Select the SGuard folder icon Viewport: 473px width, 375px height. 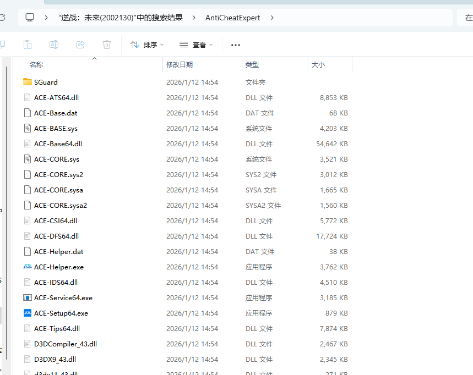28,82
